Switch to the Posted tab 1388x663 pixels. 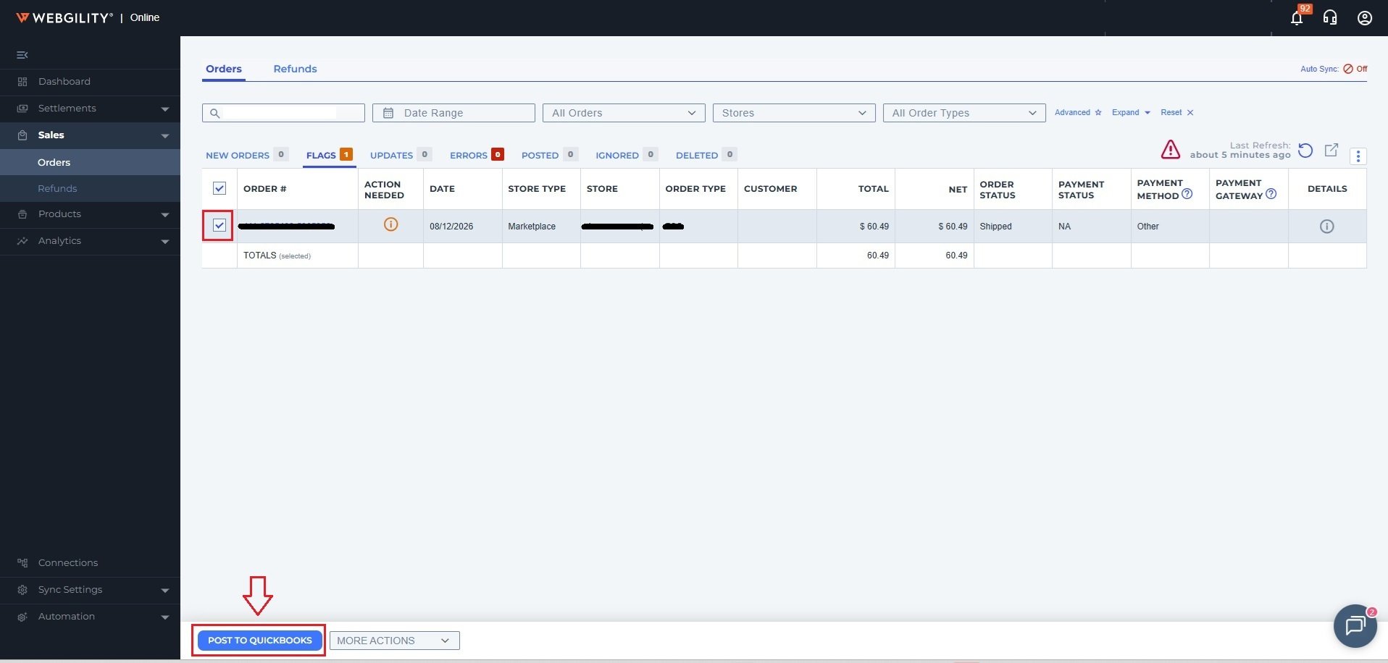click(x=549, y=155)
